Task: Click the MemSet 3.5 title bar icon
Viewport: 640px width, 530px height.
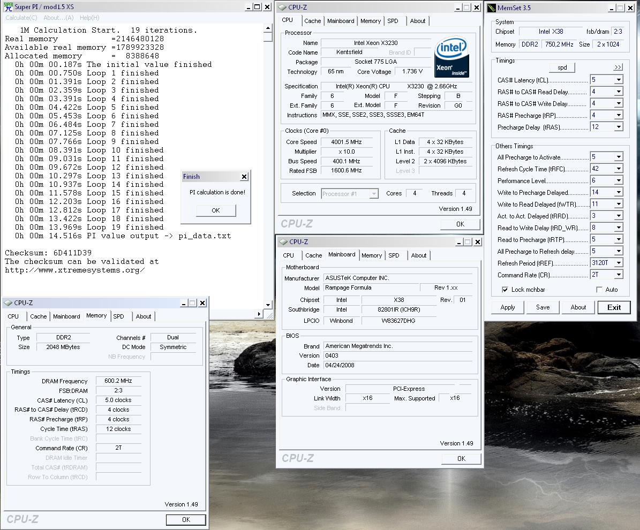Action: [x=492, y=7]
